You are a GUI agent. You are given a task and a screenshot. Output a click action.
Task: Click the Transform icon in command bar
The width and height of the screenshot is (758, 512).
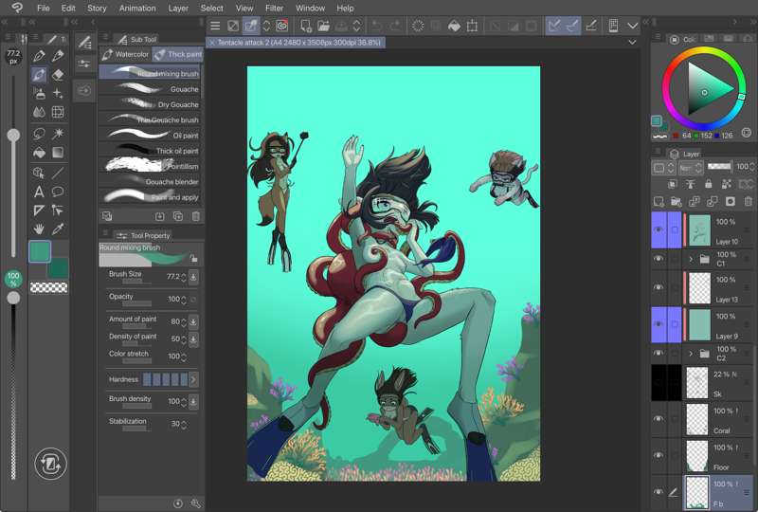(x=472, y=26)
